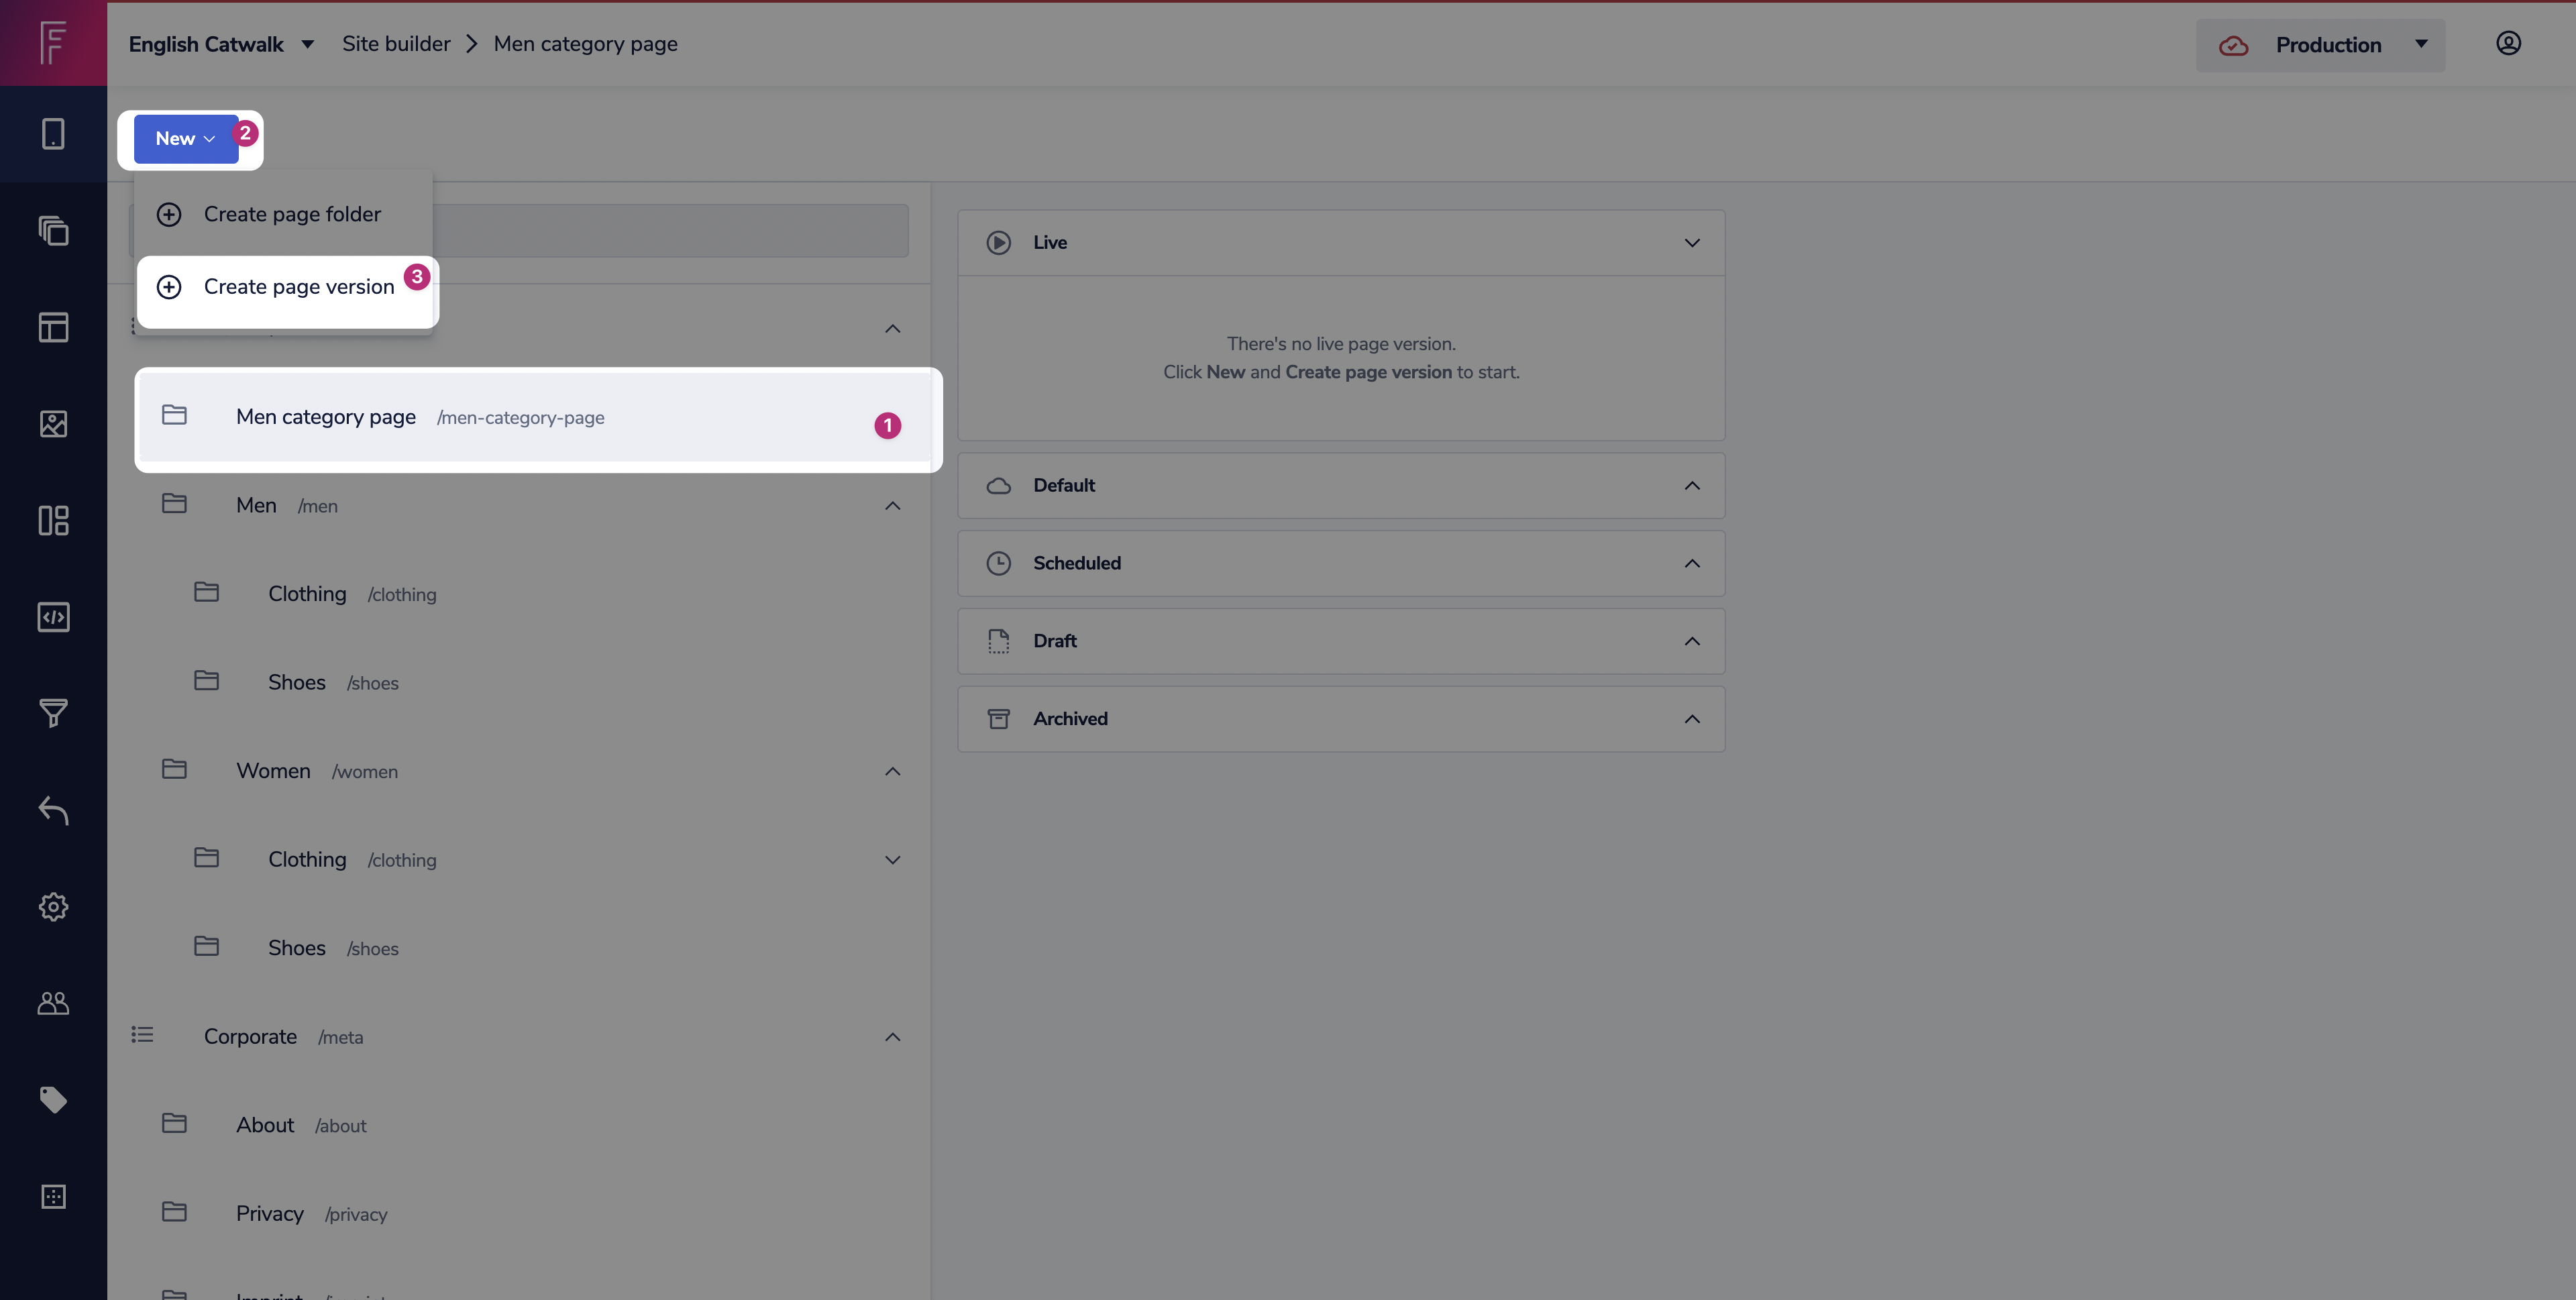Click the filter funnel sidebar icon
2576x1300 pixels.
[53, 713]
